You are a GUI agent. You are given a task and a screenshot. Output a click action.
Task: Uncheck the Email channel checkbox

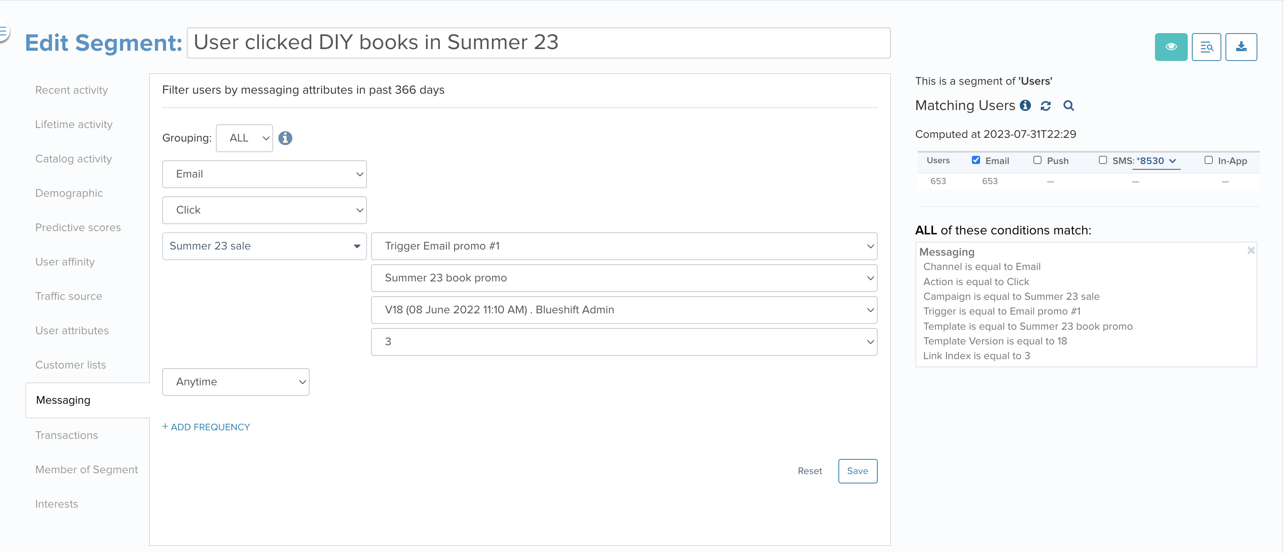pos(976,160)
